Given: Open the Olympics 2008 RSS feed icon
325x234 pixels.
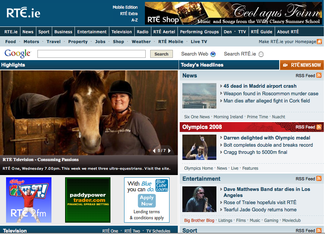Looking at the screenshot, I should click(x=319, y=127).
